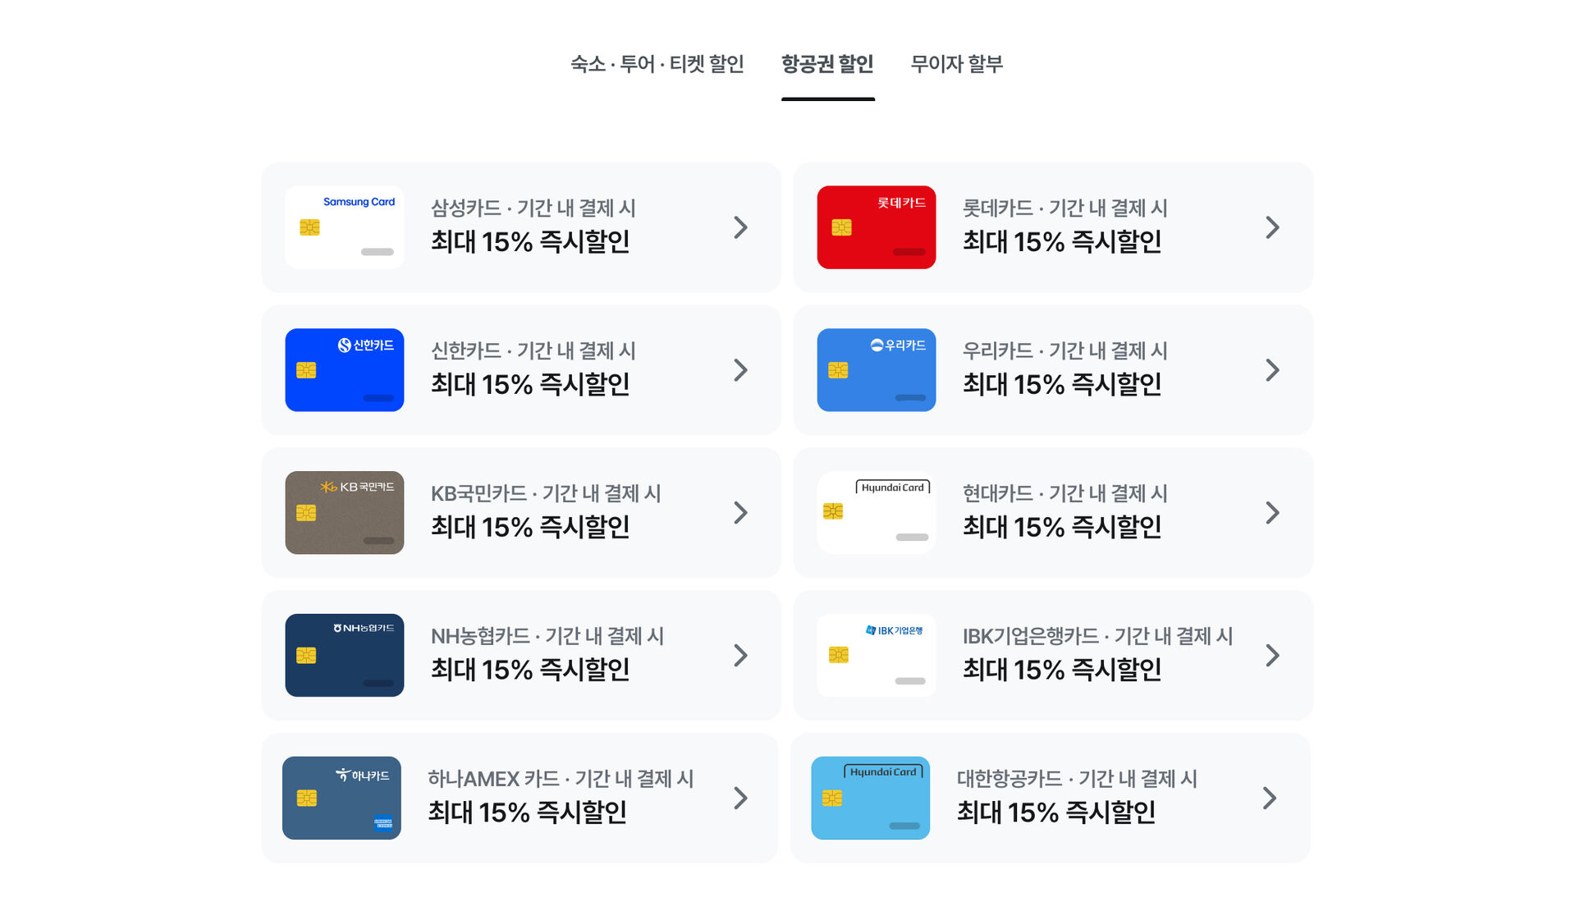The height and width of the screenshot is (911, 1575).
Task: Select the white Hyundai Card icon
Action: (876, 513)
